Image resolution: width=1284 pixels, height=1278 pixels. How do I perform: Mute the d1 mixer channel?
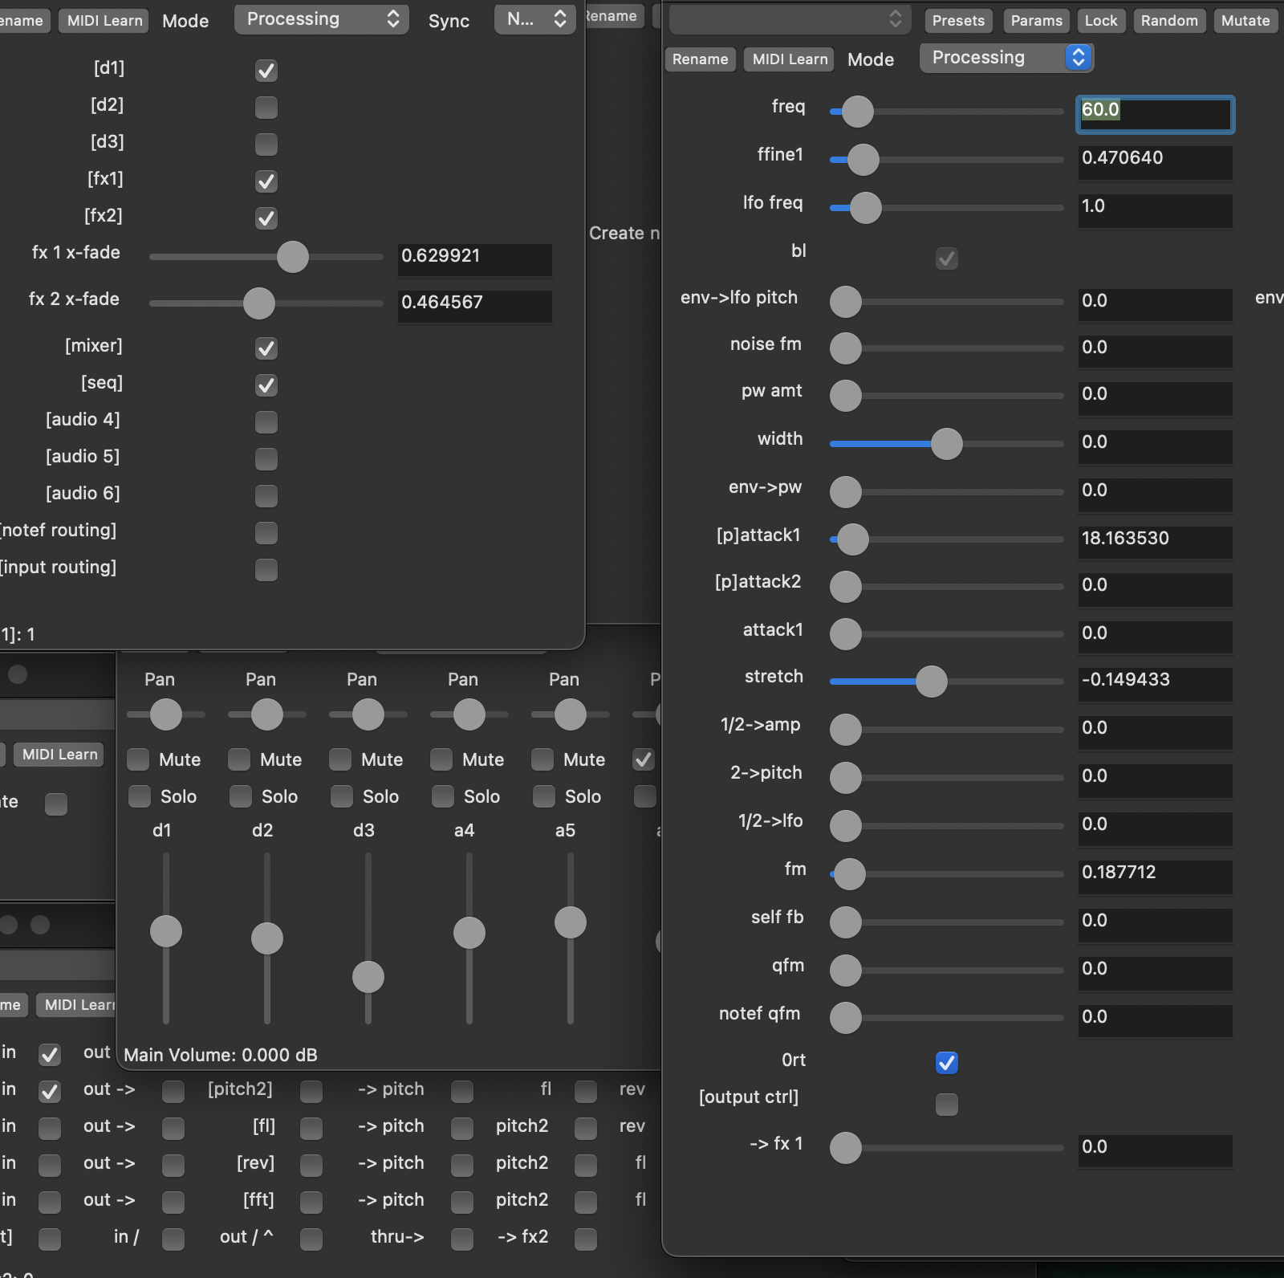pyautogui.click(x=139, y=759)
